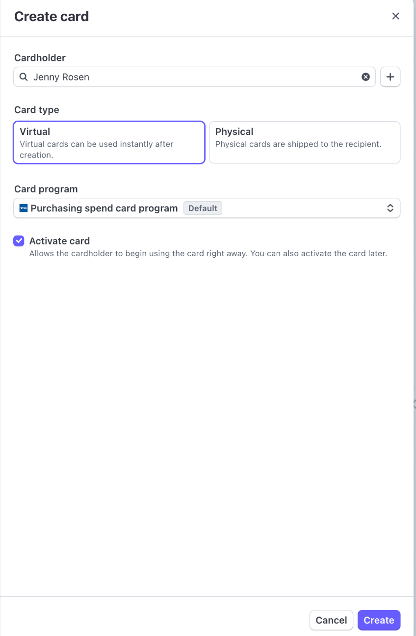Screen dimensions: 416x636
Task: Uncheck the Activate card checkbox
Action: coord(19,241)
